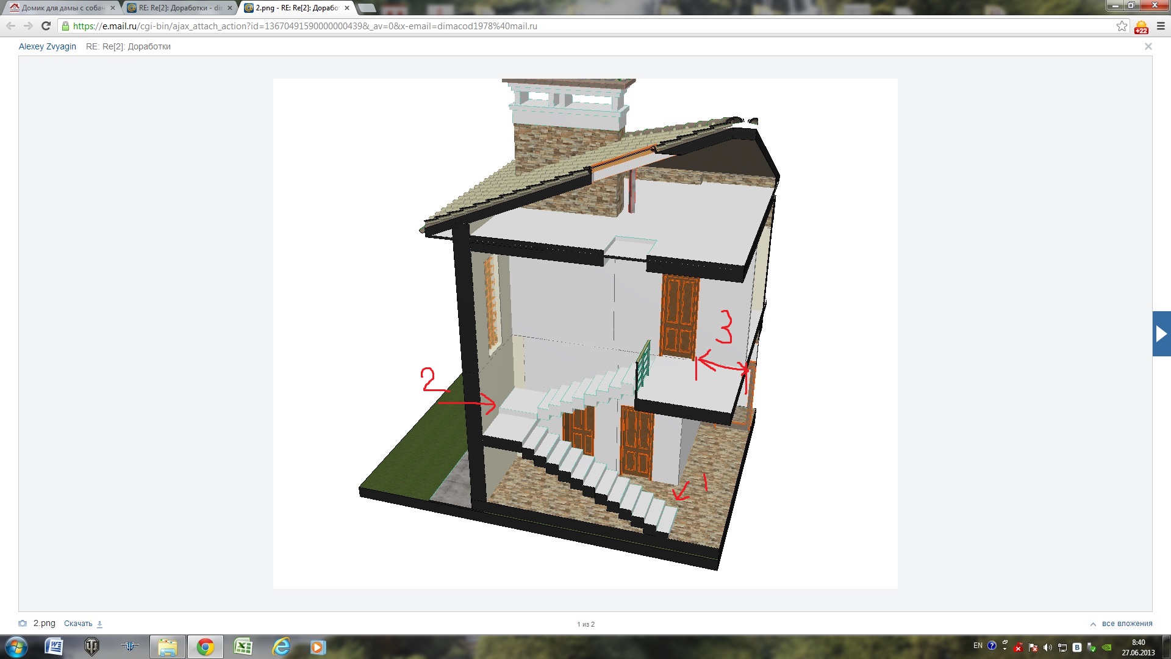Screen dimensions: 1171x659
Task: Click the house section image preview
Action: click(585, 334)
